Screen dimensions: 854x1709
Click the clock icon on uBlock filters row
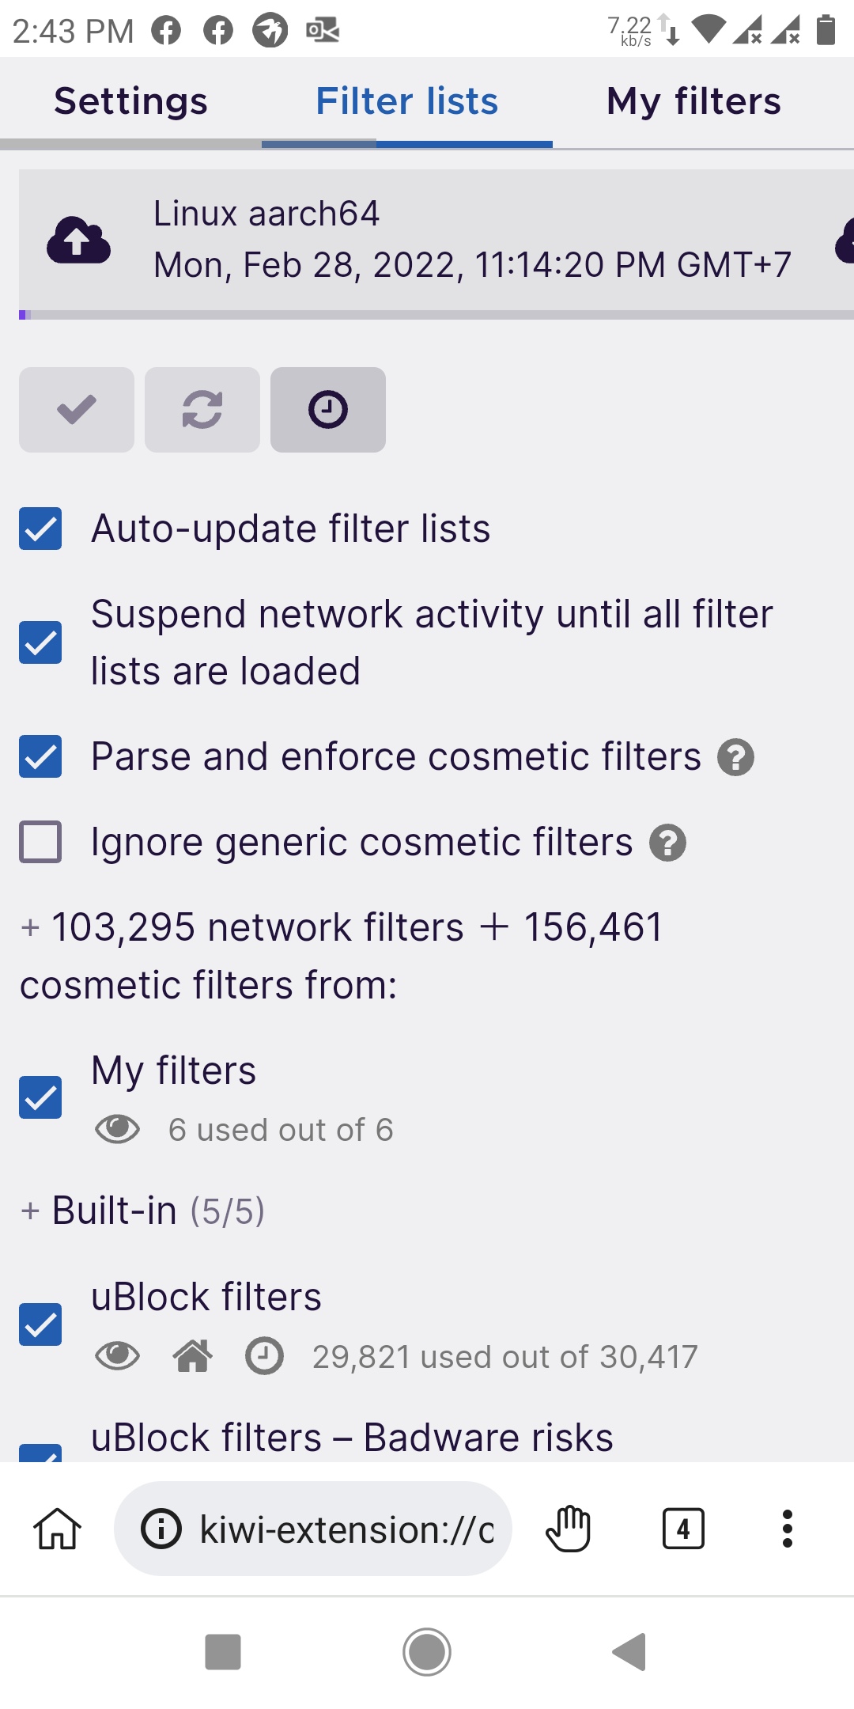click(x=264, y=1356)
